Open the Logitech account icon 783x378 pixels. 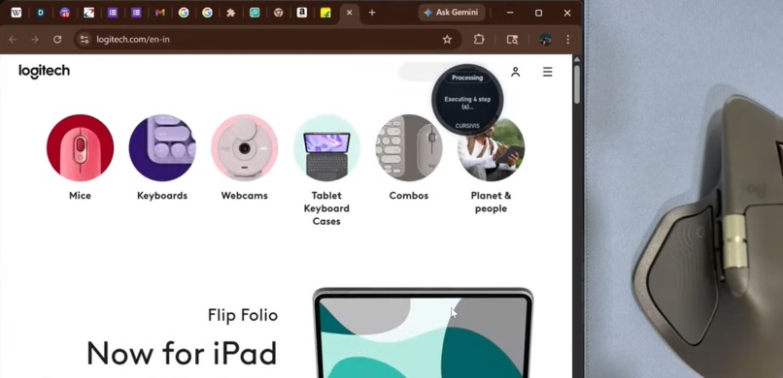[x=515, y=73]
